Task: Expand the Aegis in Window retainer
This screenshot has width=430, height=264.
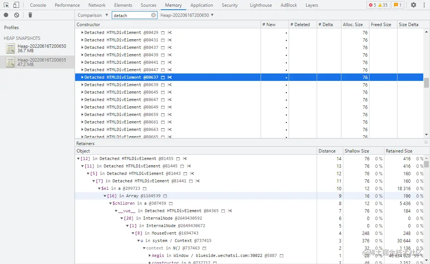Action: click(x=150, y=255)
